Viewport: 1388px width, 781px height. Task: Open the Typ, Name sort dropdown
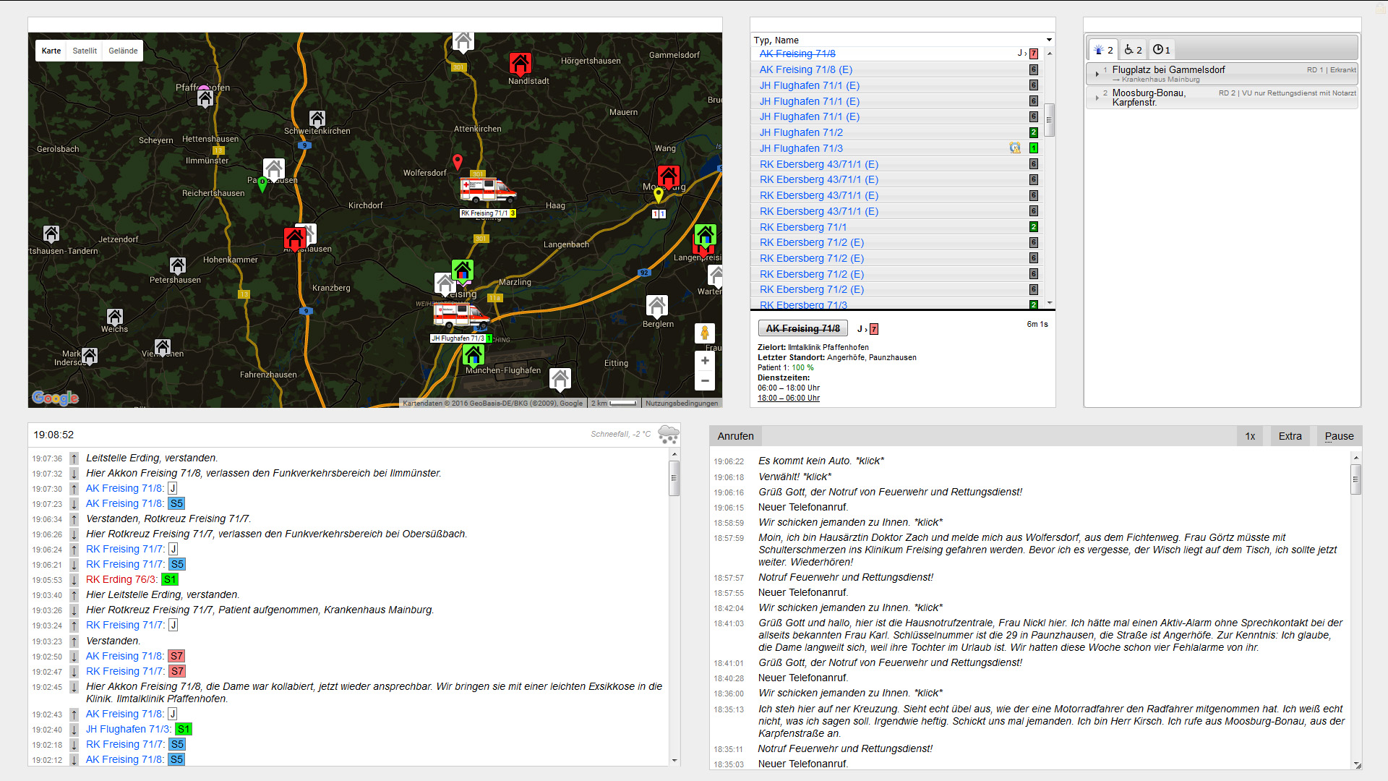pyautogui.click(x=1049, y=40)
